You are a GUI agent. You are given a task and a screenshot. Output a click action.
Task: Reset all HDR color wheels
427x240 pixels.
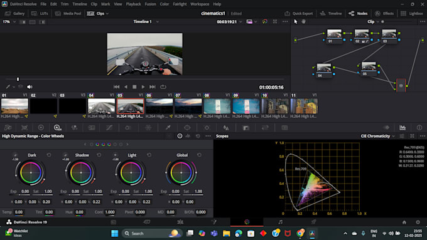tap(198, 136)
